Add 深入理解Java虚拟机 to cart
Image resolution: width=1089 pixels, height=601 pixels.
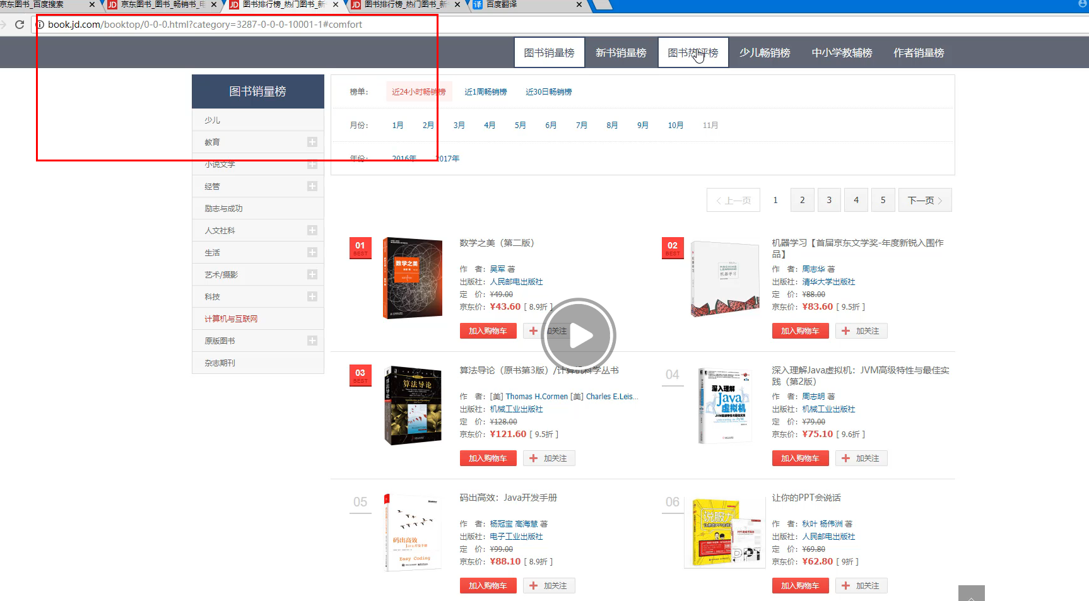coord(800,458)
